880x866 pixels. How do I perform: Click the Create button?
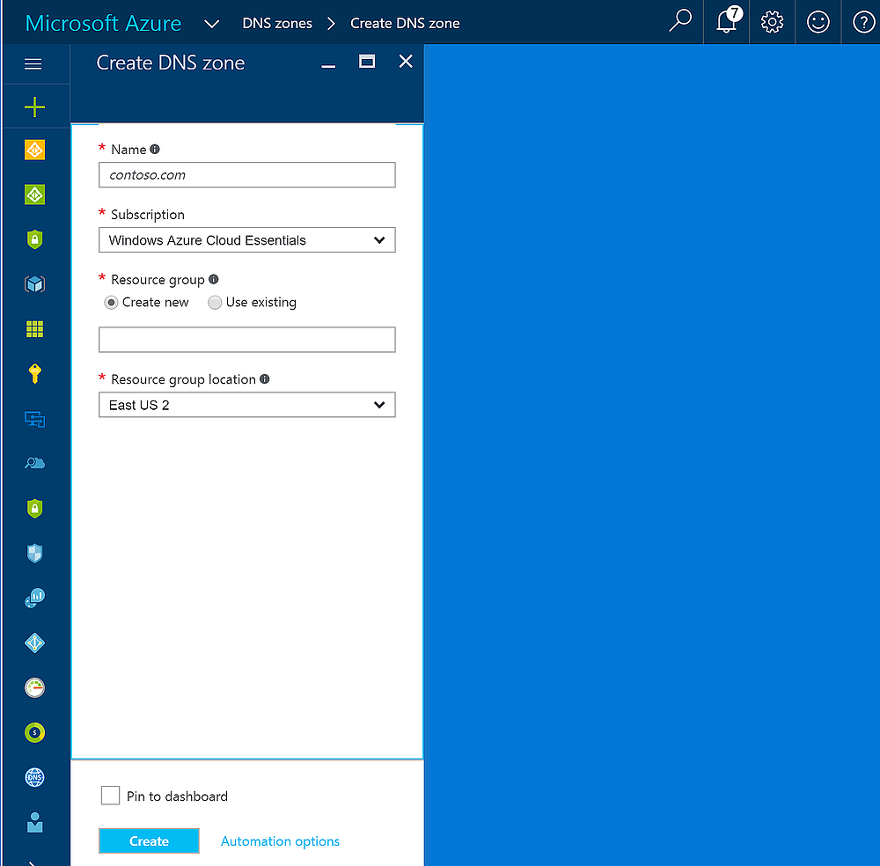(x=149, y=840)
